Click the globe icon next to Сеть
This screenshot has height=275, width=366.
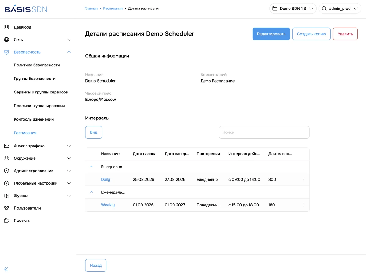[x=6, y=40]
